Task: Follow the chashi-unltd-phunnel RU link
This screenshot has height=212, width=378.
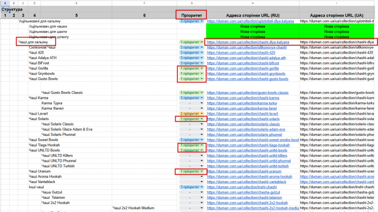Action: 249,161
